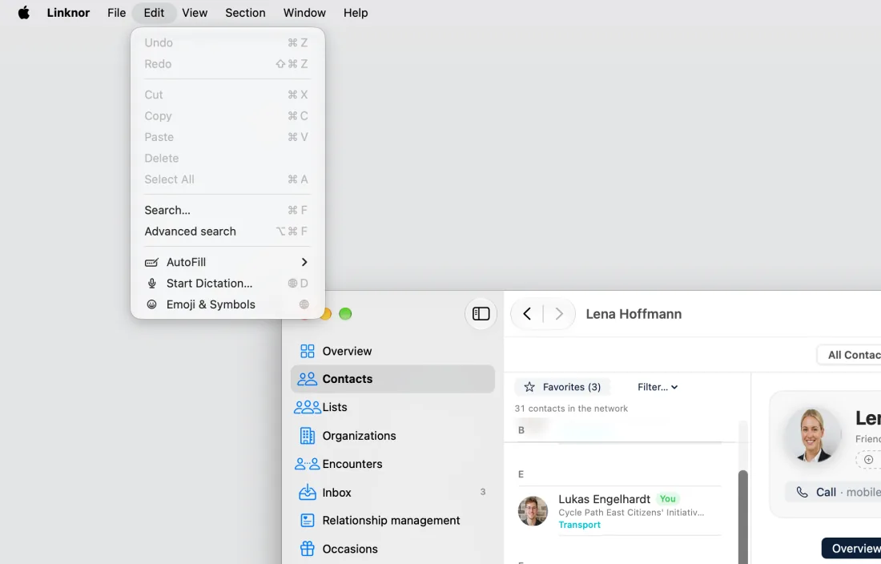Select Contacts in the sidebar
The width and height of the screenshot is (881, 564).
point(392,379)
